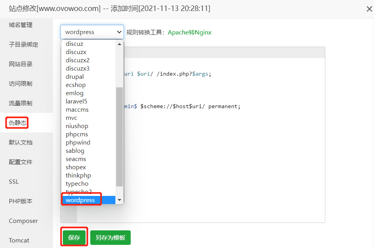374x248 pixels.
Task: Pick thinkphp rewrite rule option
Action: tap(78, 175)
